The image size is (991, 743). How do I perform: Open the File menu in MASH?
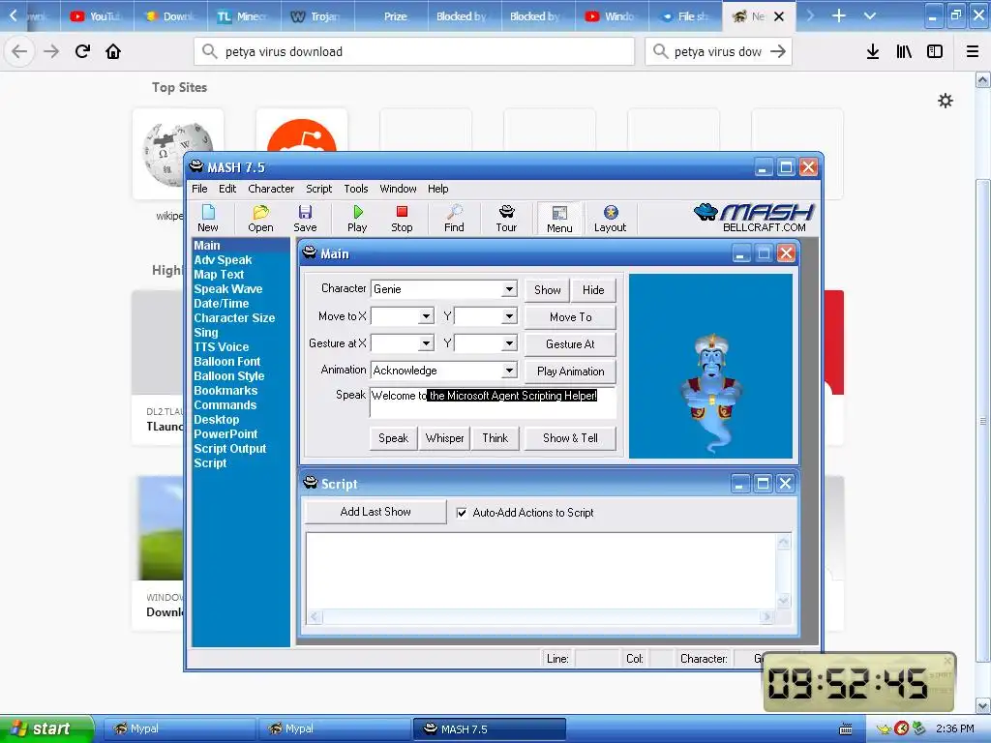tap(199, 189)
